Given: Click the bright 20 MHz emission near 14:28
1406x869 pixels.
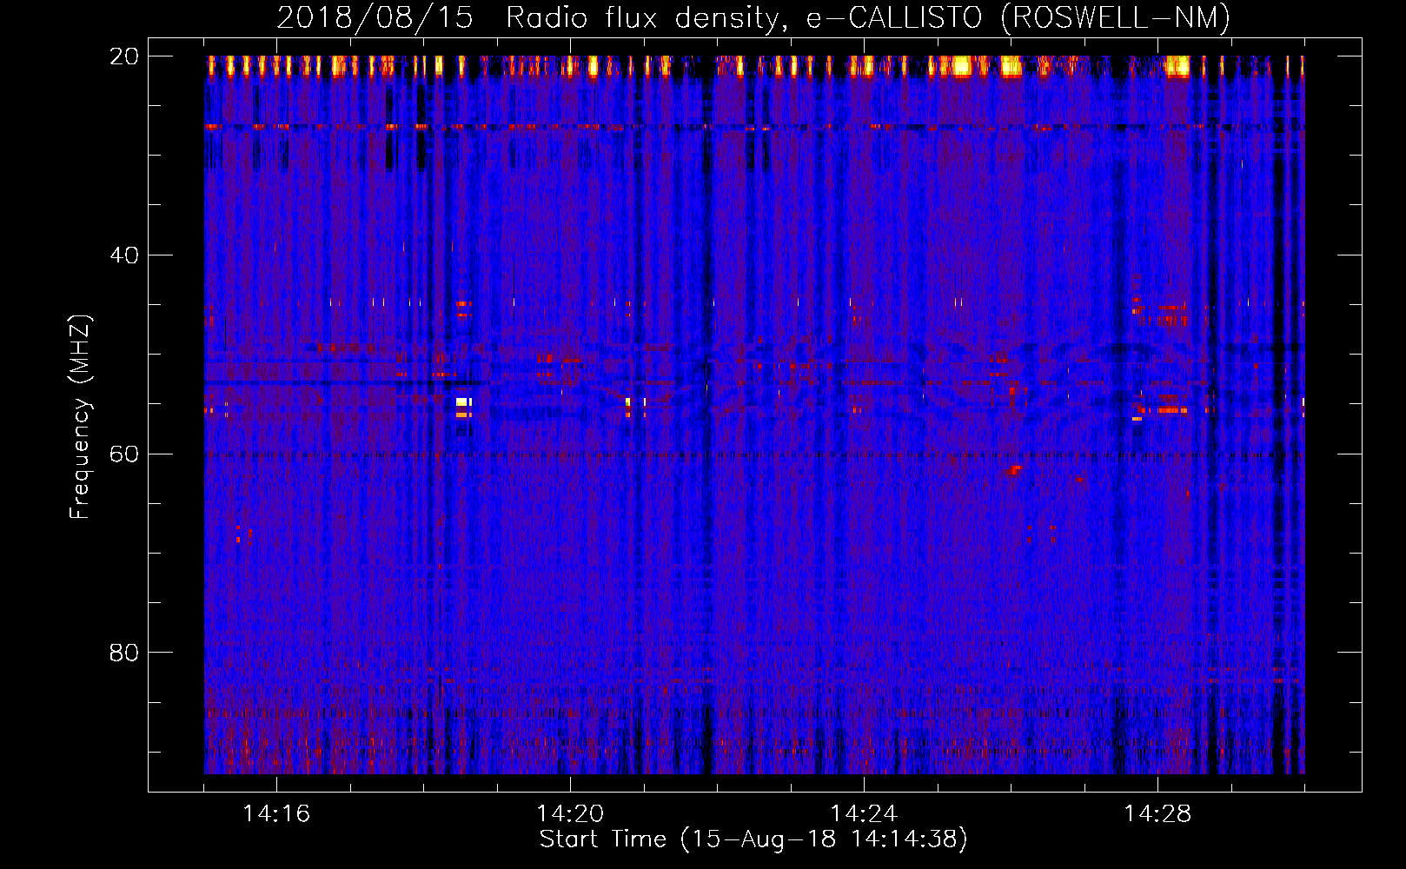Looking at the screenshot, I should coord(1177,66).
